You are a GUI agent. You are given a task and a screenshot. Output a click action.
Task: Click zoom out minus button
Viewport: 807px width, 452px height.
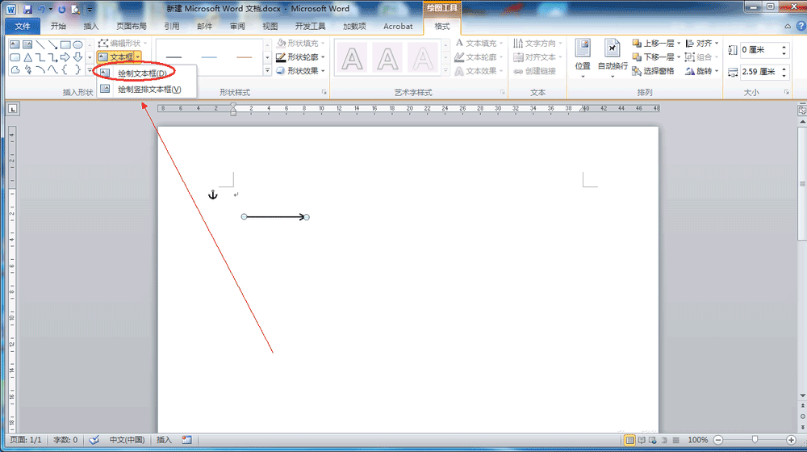click(x=718, y=440)
